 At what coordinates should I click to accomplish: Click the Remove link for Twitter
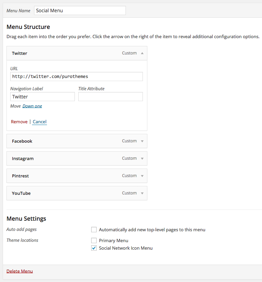point(19,122)
